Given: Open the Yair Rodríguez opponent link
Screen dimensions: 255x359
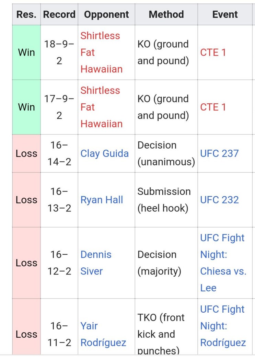Looking at the screenshot, I should pyautogui.click(x=103, y=334).
